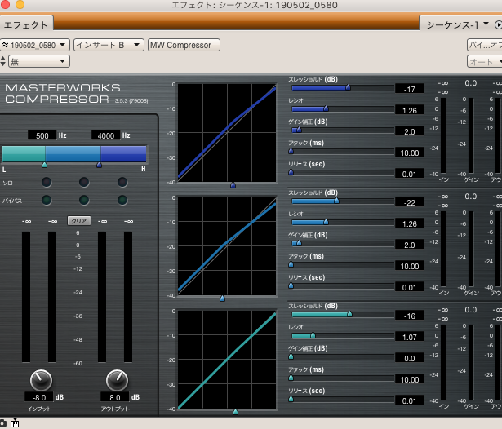Image resolution: width=502 pixels, height=429 pixels.
Task: Open the 無 preset dropdown
Action: (x=39, y=61)
